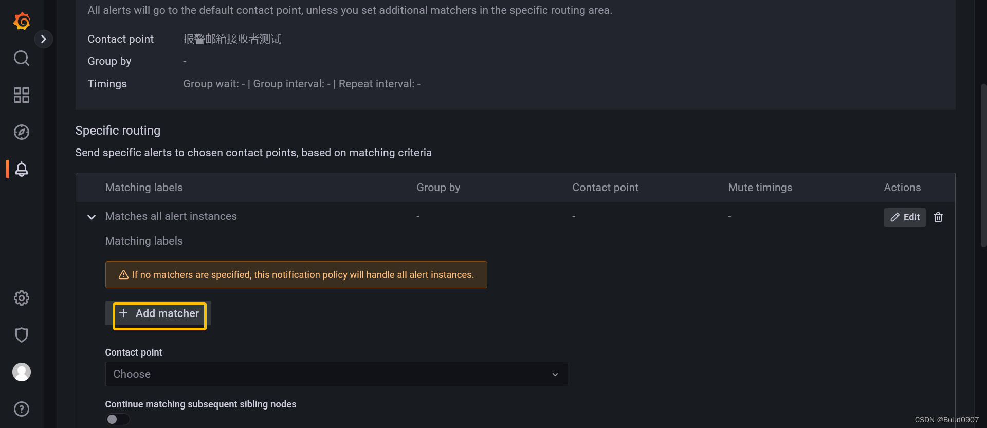987x428 pixels.
Task: Click the warning about unspecified matchers
Action: click(x=296, y=274)
